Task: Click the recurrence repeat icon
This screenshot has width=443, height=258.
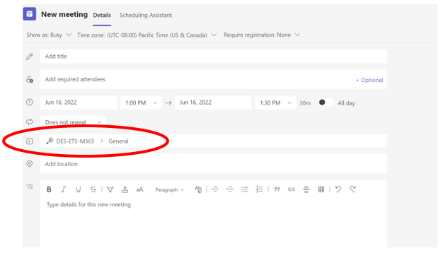Action: [x=30, y=122]
